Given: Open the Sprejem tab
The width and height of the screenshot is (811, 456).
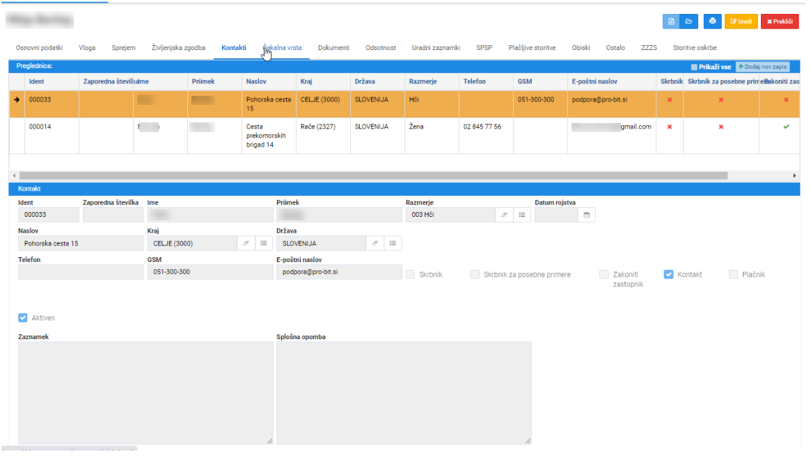Looking at the screenshot, I should [x=124, y=47].
